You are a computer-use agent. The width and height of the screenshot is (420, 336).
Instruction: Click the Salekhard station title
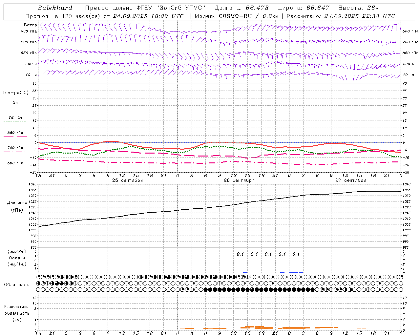click(x=55, y=8)
